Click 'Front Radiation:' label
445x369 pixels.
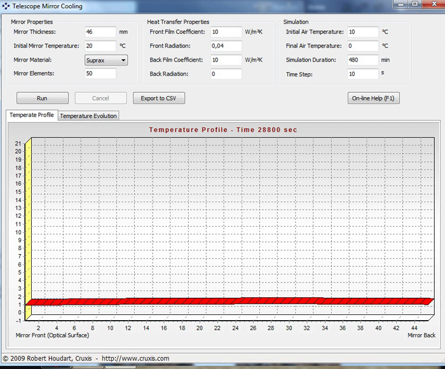[x=170, y=46]
